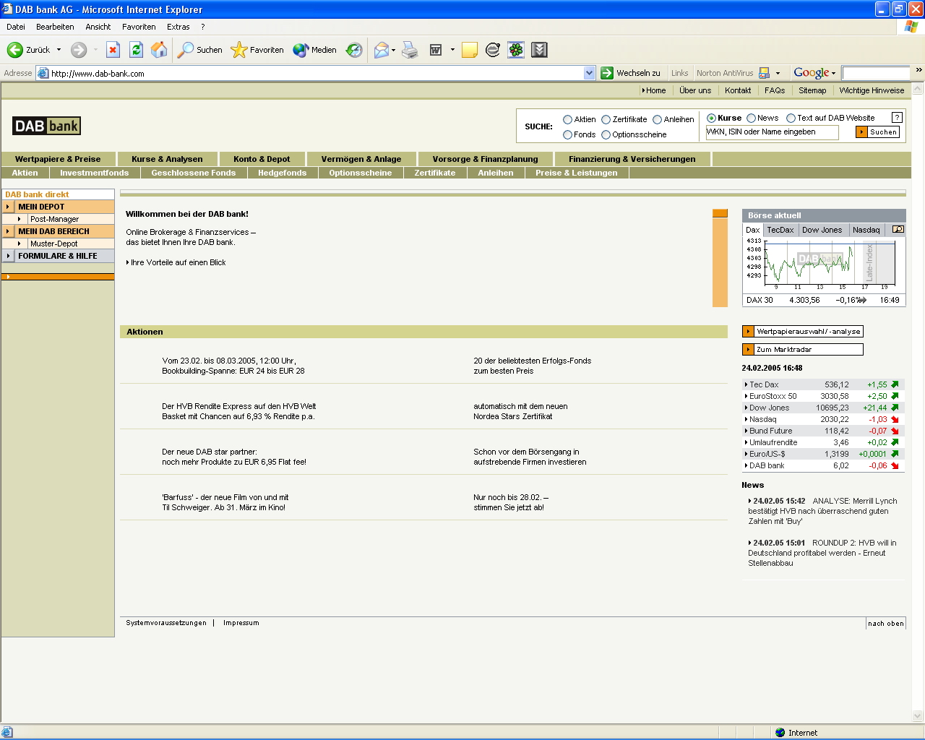The width and height of the screenshot is (925, 740).
Task: Open the Favoriten menu
Action: point(139,27)
